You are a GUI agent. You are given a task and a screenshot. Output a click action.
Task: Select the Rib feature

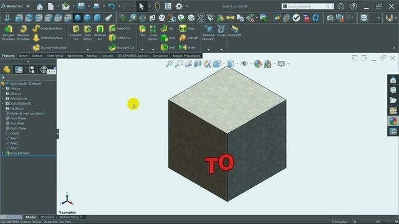(167, 29)
